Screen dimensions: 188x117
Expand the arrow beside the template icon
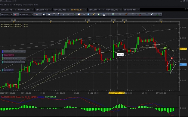[x=116, y=14]
